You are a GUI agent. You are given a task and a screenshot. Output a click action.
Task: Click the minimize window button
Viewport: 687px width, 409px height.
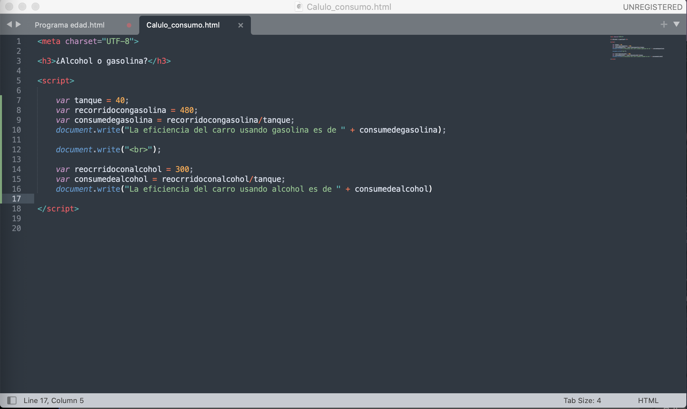[x=22, y=7]
